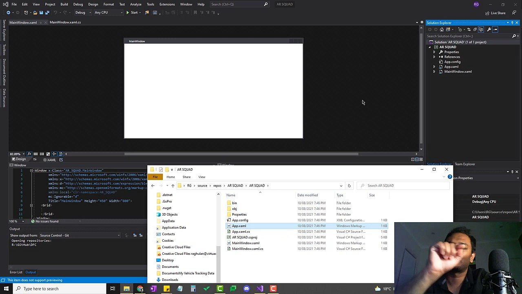Select App.config in File Explorer list
This screenshot has width=522, height=294.
point(240,220)
